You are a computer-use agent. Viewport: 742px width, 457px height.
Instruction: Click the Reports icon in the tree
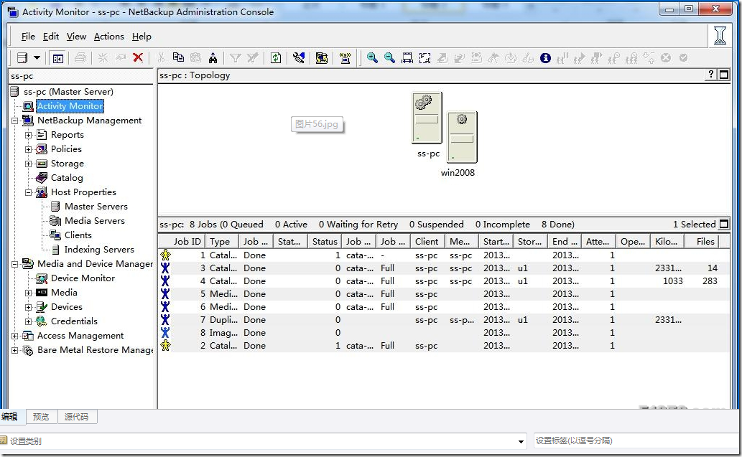click(x=42, y=135)
